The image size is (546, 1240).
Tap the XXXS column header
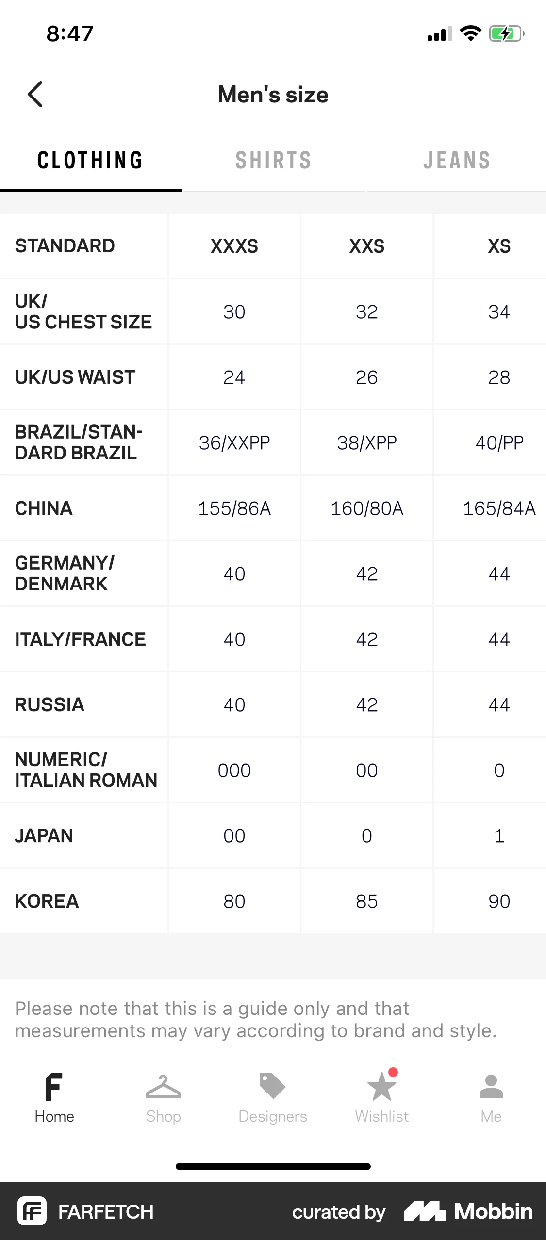tap(234, 246)
